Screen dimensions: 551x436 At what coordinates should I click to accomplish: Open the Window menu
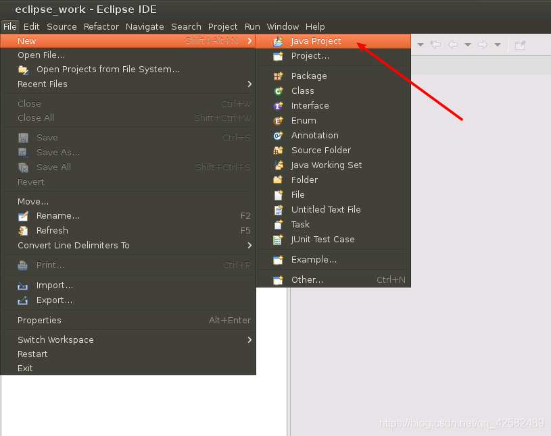click(x=283, y=26)
